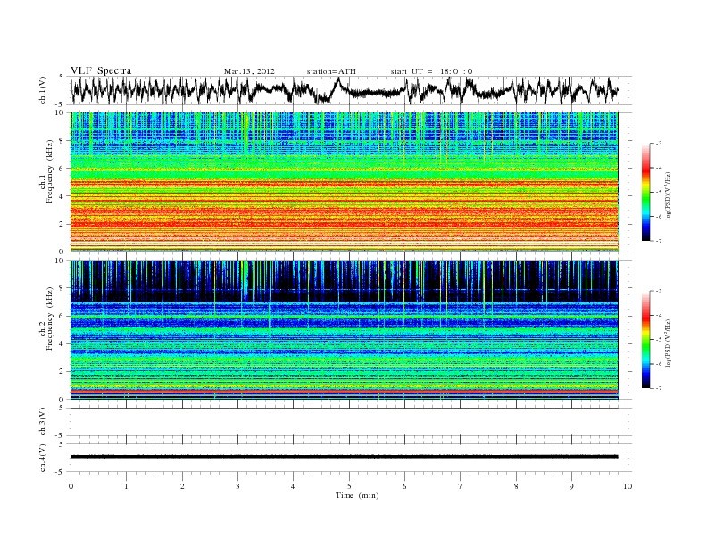Select the "start UT = 18:0 :0" text
The width and height of the screenshot is (707, 546).
tap(431, 71)
